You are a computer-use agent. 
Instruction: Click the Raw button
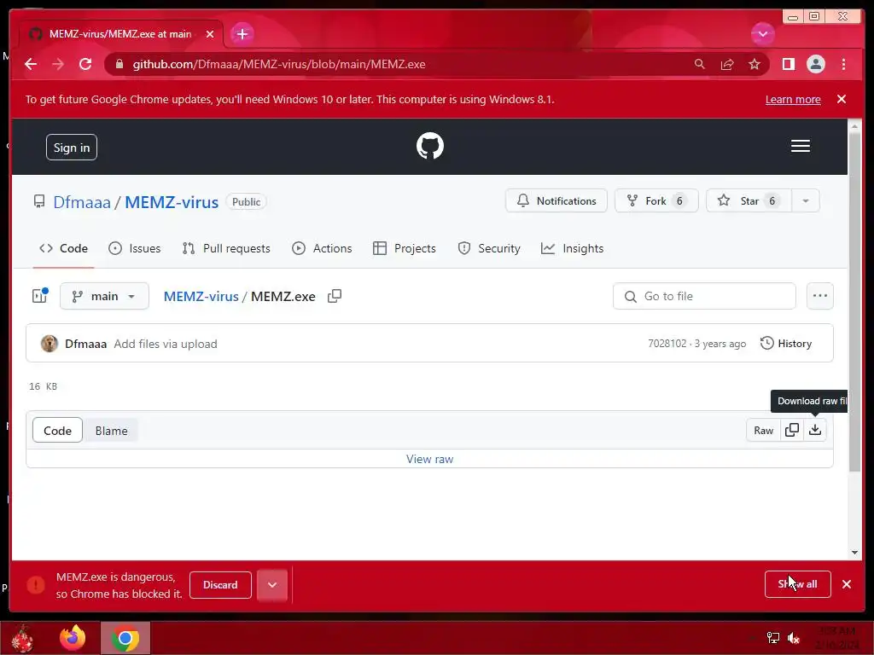(763, 430)
